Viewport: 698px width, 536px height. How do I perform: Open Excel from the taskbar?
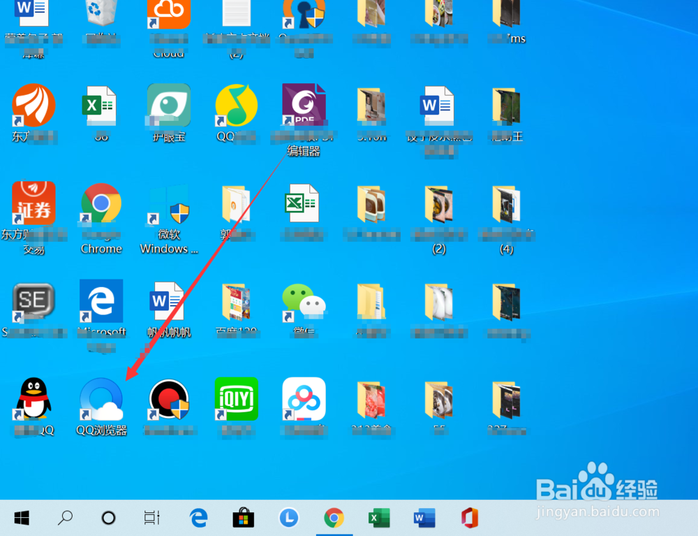click(x=379, y=518)
